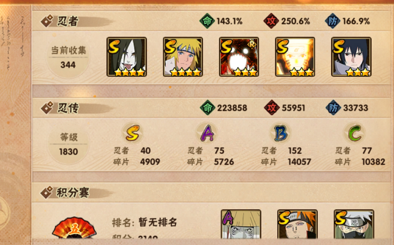
Task: Select the orange-haired Pain ninja portrait
Action: [297, 224]
